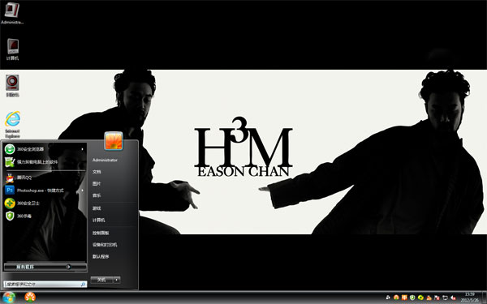487x304 pixels.
Task: Click the user account flower picture
Action: (x=114, y=140)
